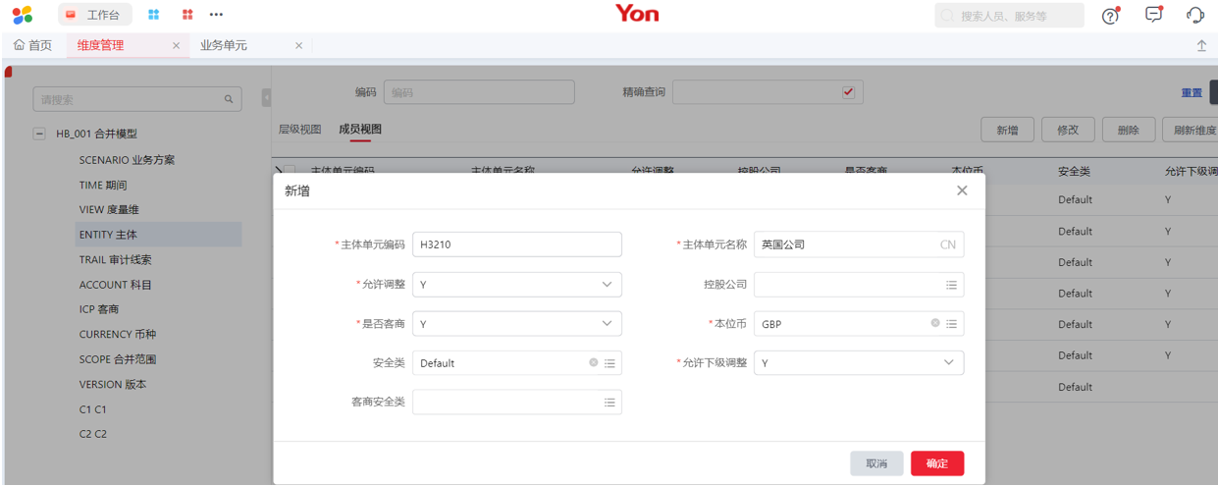Viewport: 1218px width, 486px height.
Task: Toggle the 精确查询 checkbox
Action: (848, 92)
